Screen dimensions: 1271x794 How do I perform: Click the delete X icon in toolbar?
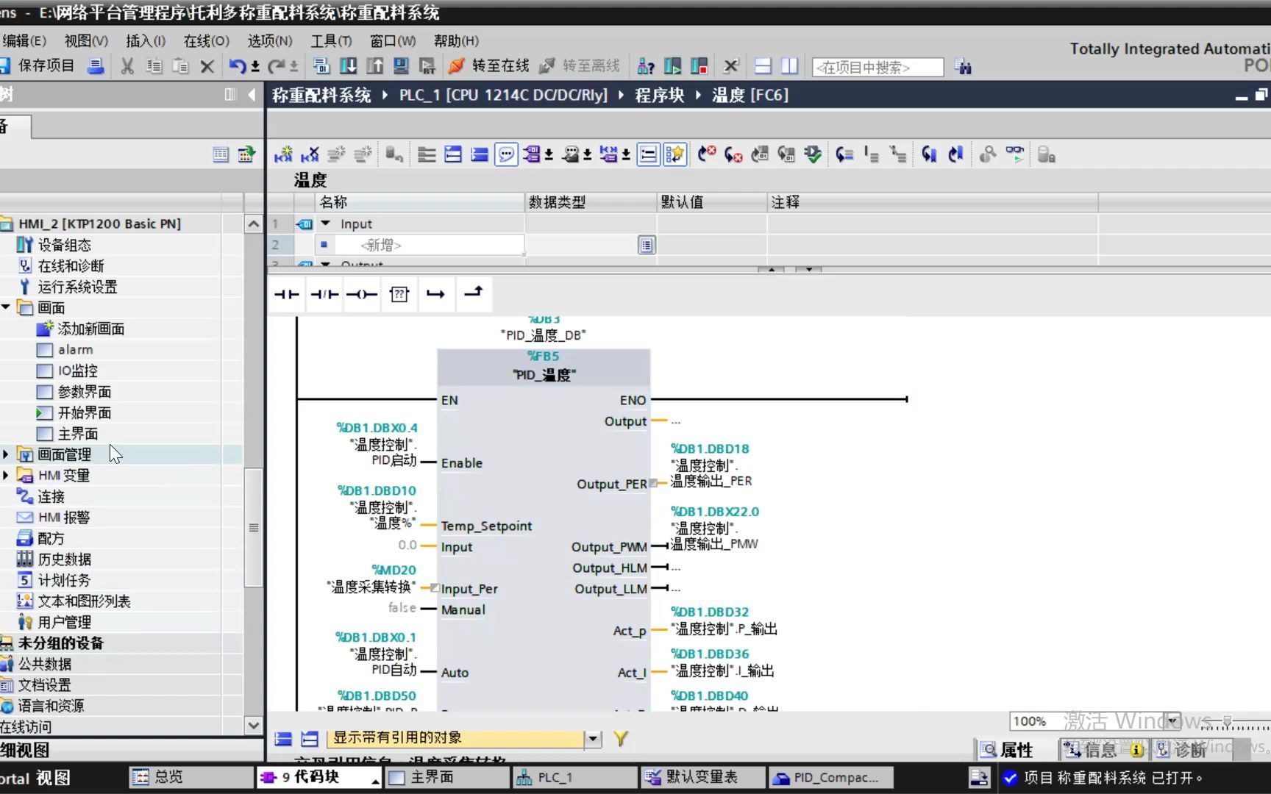click(207, 66)
